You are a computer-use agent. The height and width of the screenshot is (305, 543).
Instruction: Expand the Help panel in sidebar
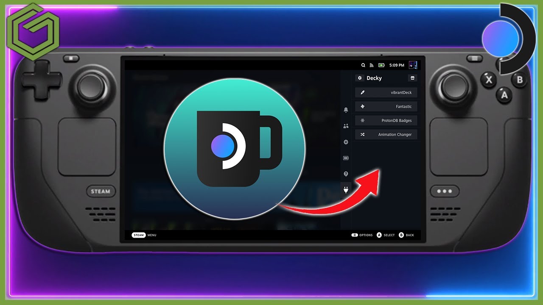(x=346, y=174)
